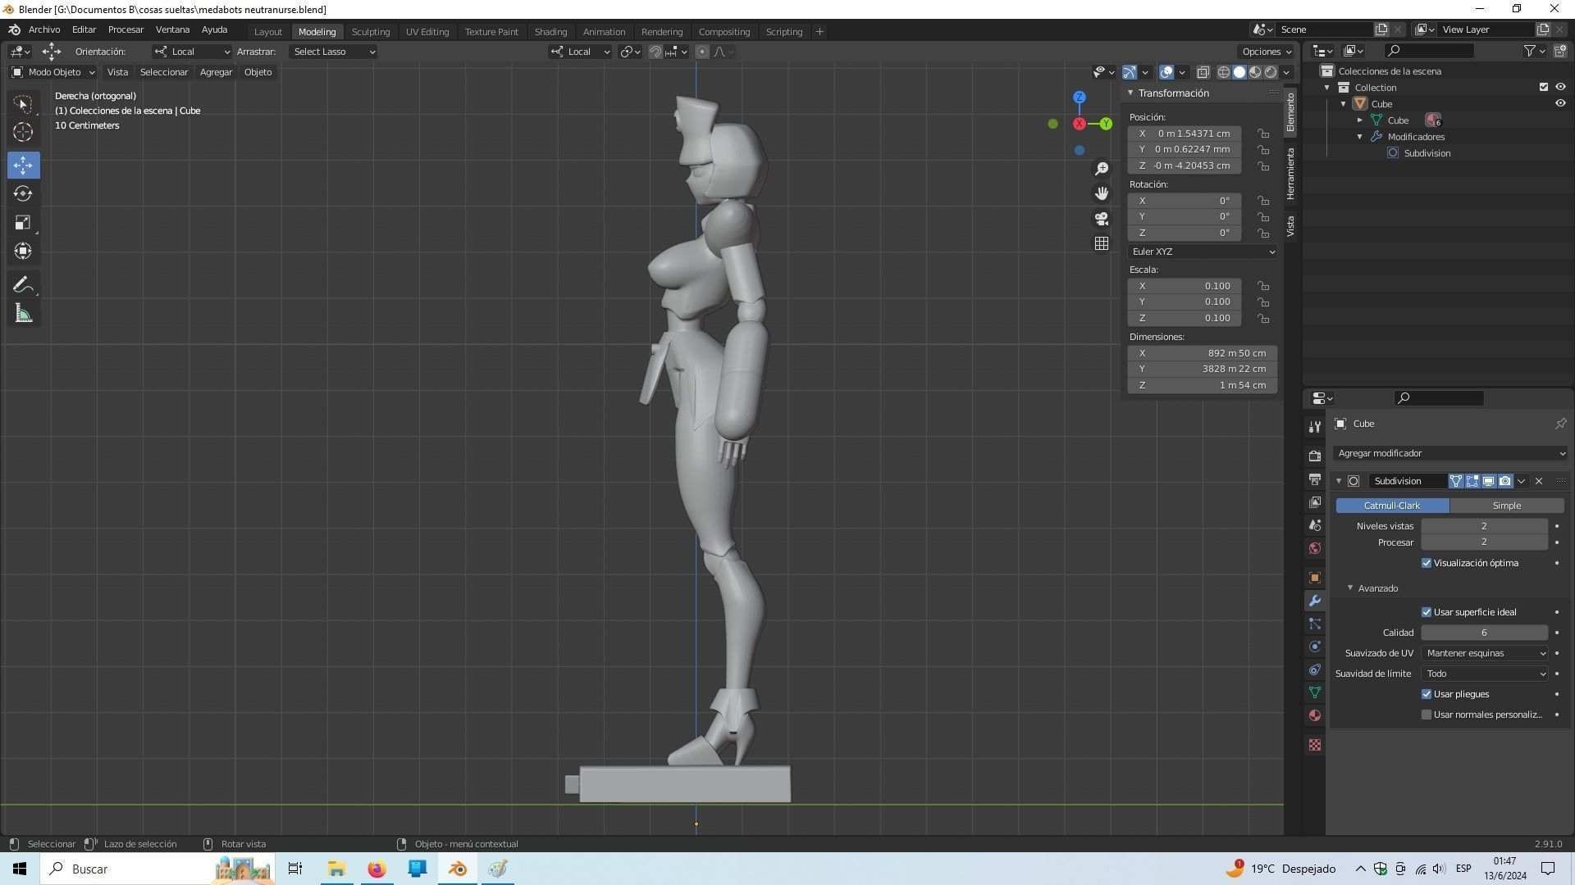Select the Annotate pencil tool
Viewport: 1575px width, 885px height.
(23, 285)
